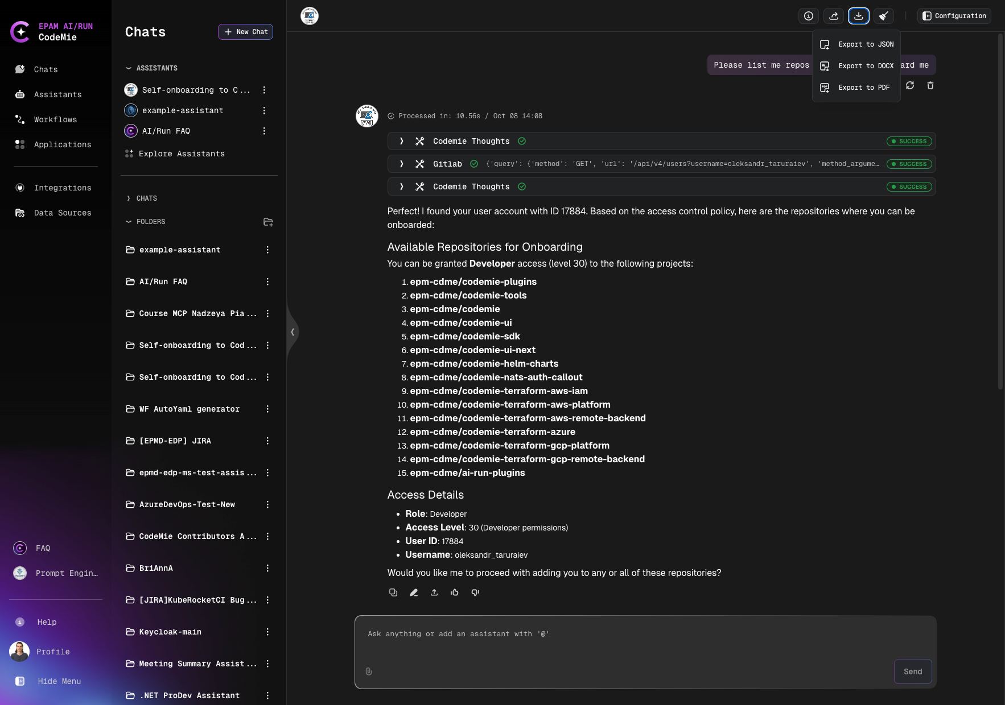Regenerate the message with the refresh icon

[x=909, y=85]
